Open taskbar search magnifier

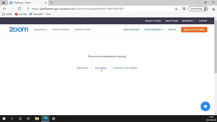point(12,119)
